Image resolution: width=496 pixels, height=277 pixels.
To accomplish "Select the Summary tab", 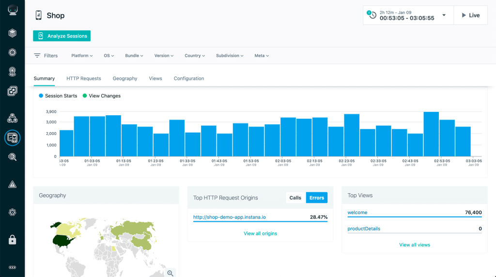I will (44, 78).
